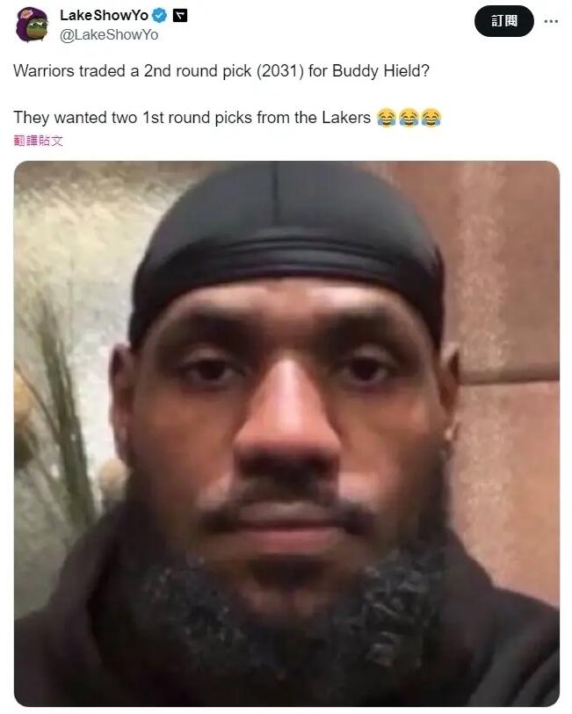Click the middle laughing-crying emoji
572x714 pixels.
pyautogui.click(x=409, y=118)
